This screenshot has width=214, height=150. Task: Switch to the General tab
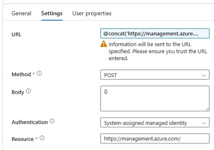tap(21, 14)
